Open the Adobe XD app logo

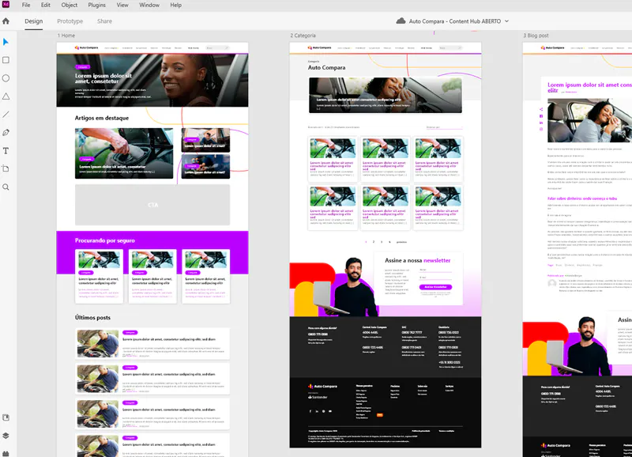pos(6,4)
